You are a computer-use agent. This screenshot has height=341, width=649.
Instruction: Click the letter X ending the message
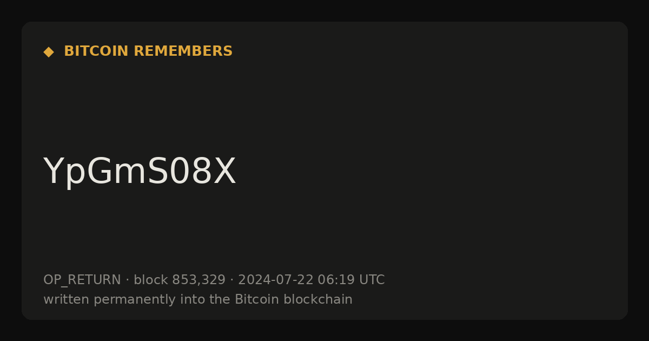coord(226,172)
